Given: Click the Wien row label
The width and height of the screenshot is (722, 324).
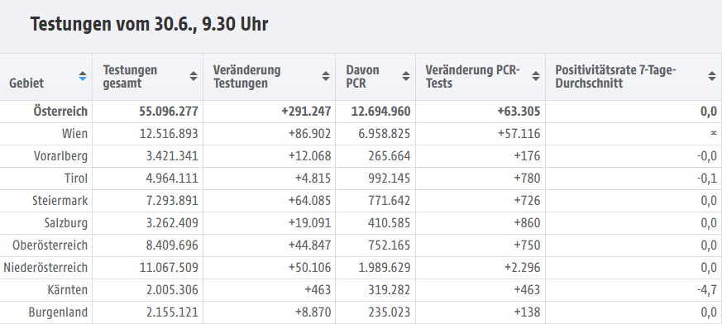Looking at the screenshot, I should [74, 134].
